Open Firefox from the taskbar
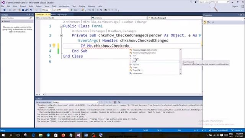Image resolution: width=245 pixels, height=138 pixels. coord(63,135)
